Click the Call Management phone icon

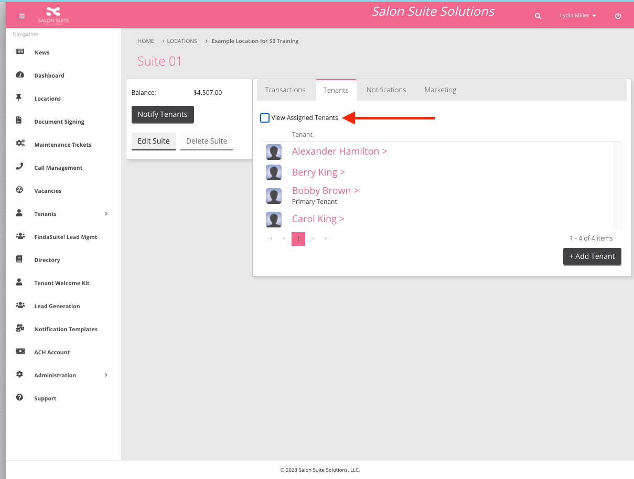[19, 167]
